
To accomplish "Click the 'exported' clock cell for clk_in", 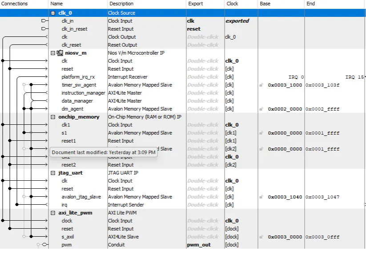I will coord(237,21).
